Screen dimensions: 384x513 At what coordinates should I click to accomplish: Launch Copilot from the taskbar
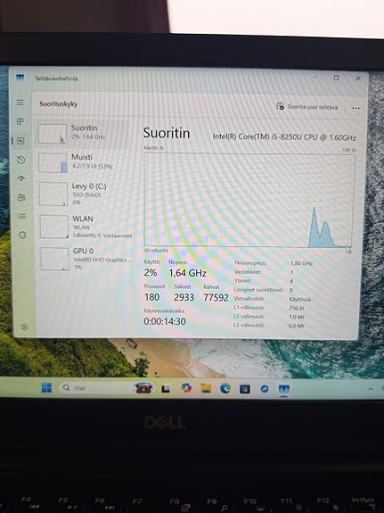tap(186, 388)
